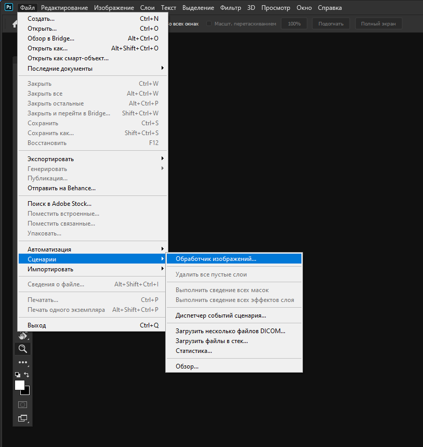Open the 3D menu
Viewport: 423px width, 447px height.
251,8
